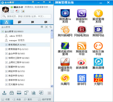This screenshot has height=102, width=113.
Task: Click the locate target icon in 金山教育 header
Action: (46, 27)
